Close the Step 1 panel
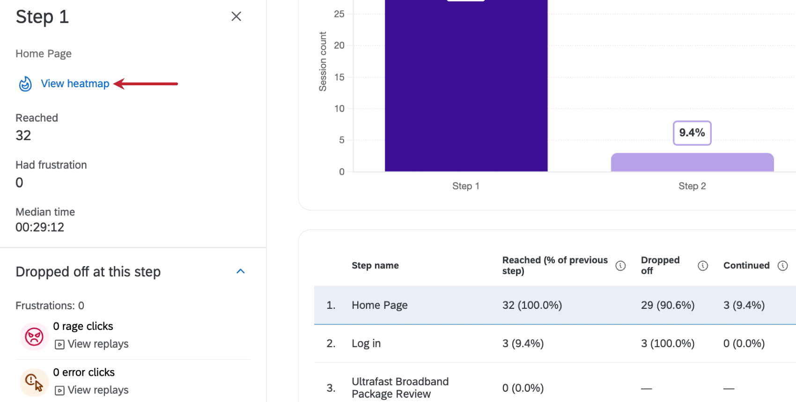 tap(236, 16)
